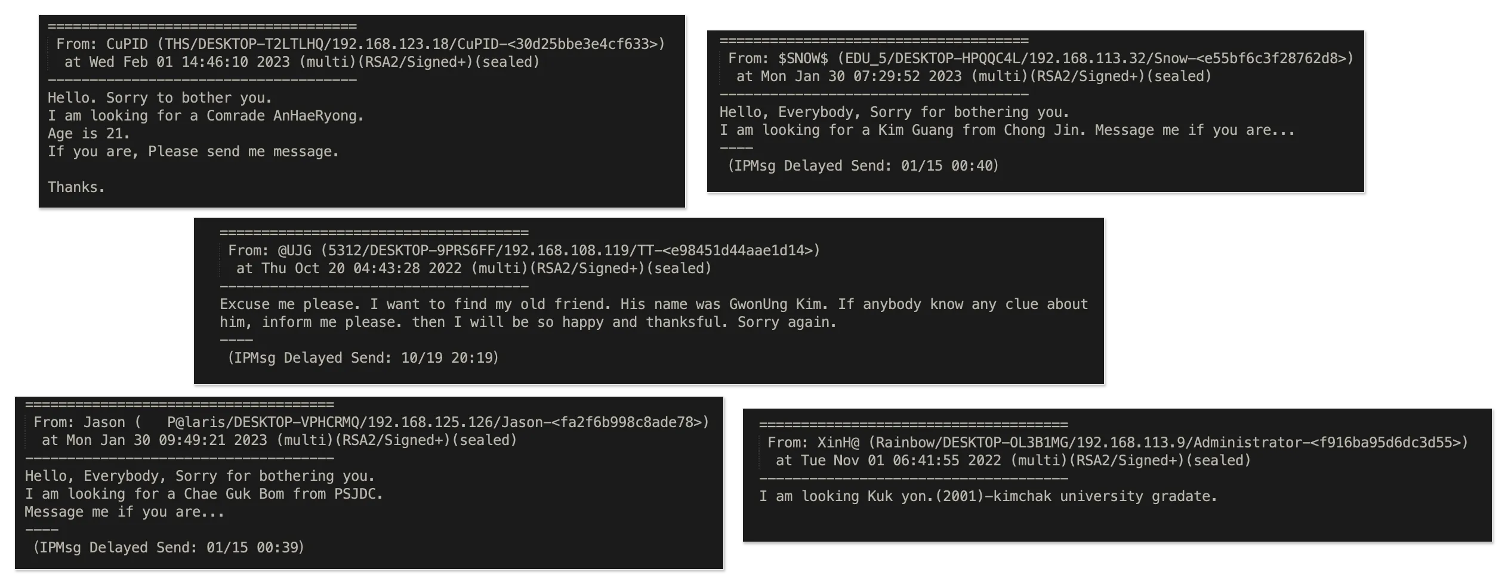Click the 'Delayed Send: 10/19 20:19' note
This screenshot has width=1508, height=587.
tap(363, 358)
